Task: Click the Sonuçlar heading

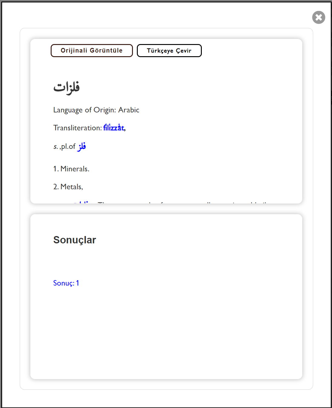Action: coord(75,240)
